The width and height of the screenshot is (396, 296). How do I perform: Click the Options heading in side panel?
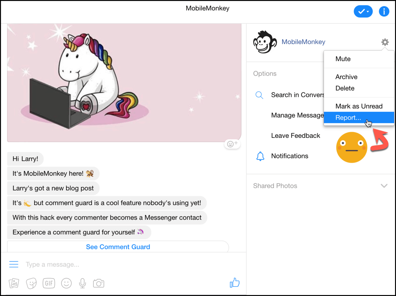click(x=265, y=74)
